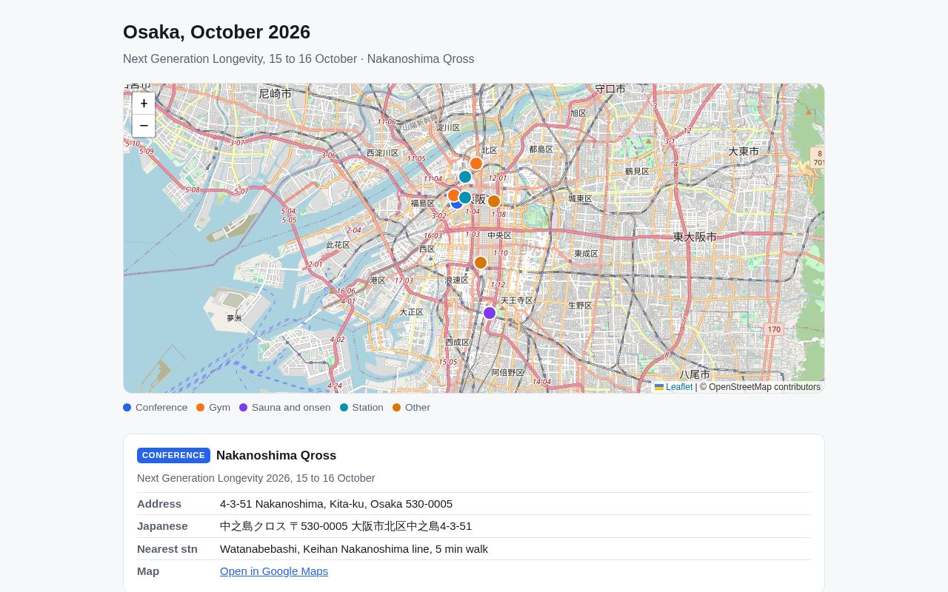Click the OpenStreetMap contributors attribution text
Screen dimensions: 948x592
coord(760,387)
